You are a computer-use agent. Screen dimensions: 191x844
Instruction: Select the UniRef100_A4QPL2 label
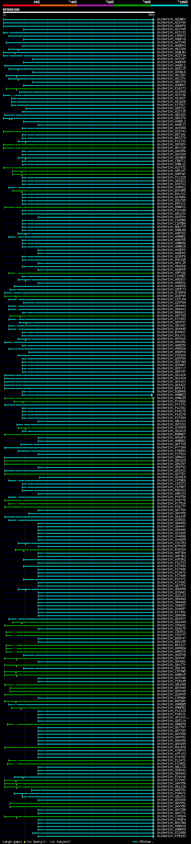[171, 121]
